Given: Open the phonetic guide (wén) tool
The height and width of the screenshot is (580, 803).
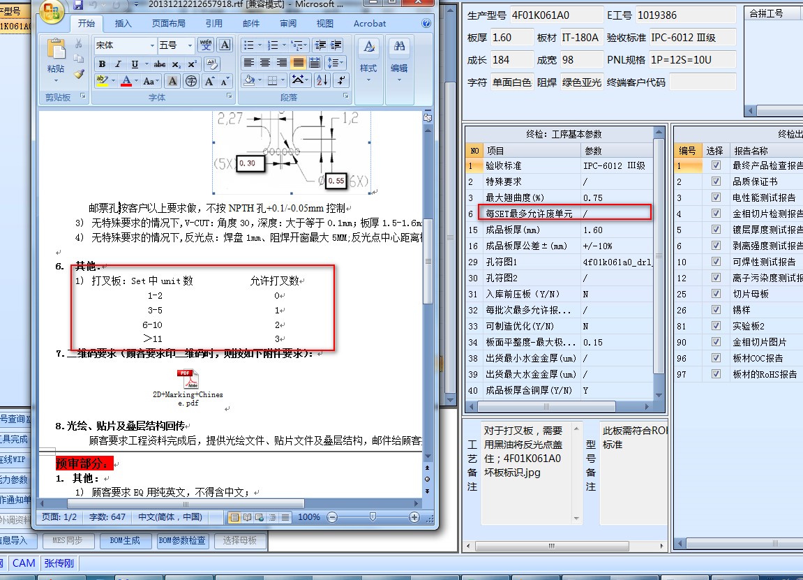Looking at the screenshot, I should [x=206, y=45].
